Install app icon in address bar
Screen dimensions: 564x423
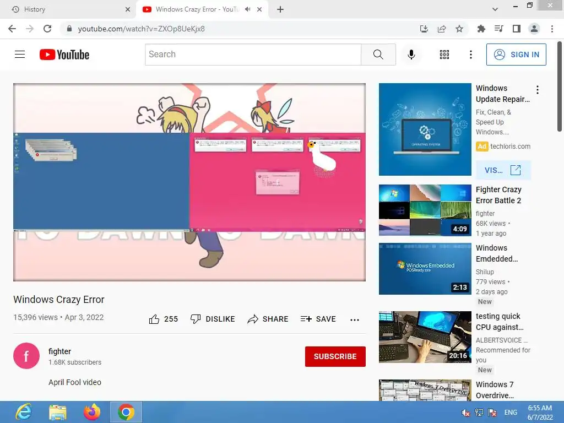point(424,29)
